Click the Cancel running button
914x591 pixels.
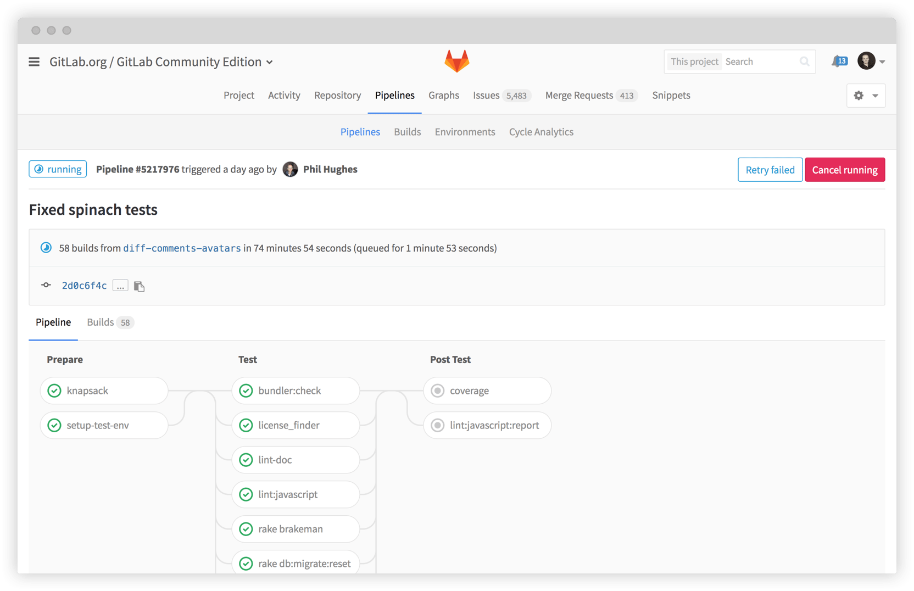click(845, 170)
